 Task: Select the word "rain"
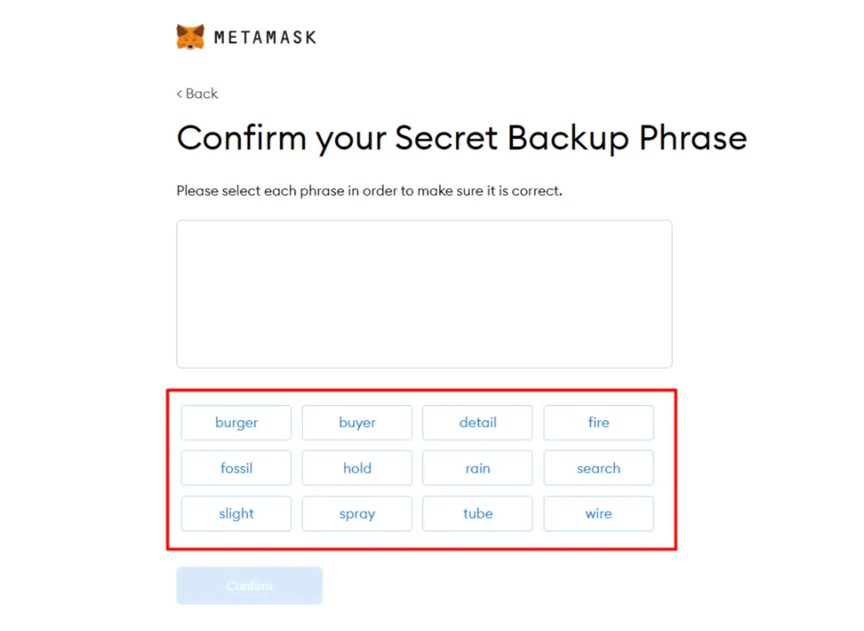pos(477,468)
